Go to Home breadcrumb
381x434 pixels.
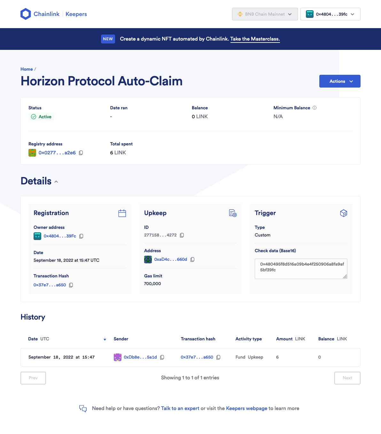(27, 69)
